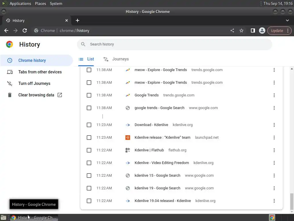Click the Update button in toolbar

click(x=277, y=31)
